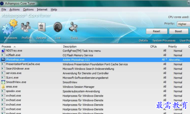Click the Boost button

179,31
